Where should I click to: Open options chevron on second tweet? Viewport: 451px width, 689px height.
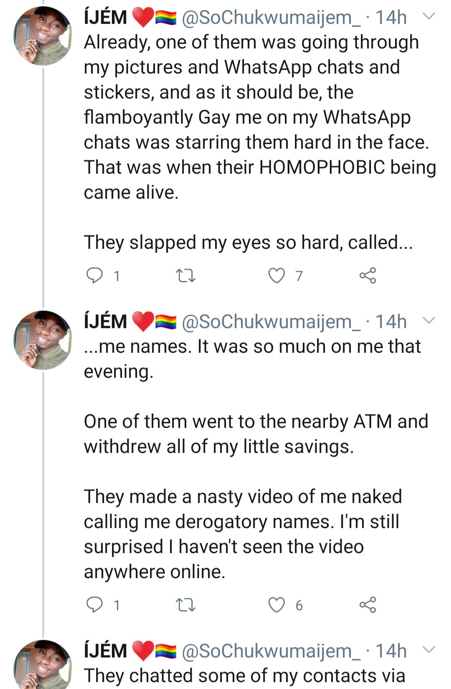coord(429,321)
